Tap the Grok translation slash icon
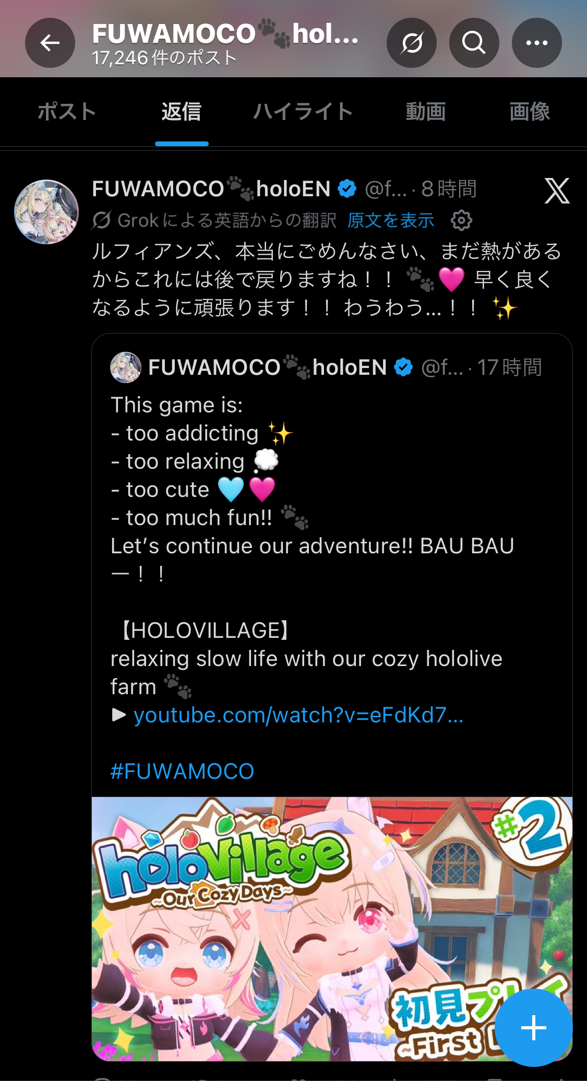The height and width of the screenshot is (1081, 587). (x=101, y=220)
